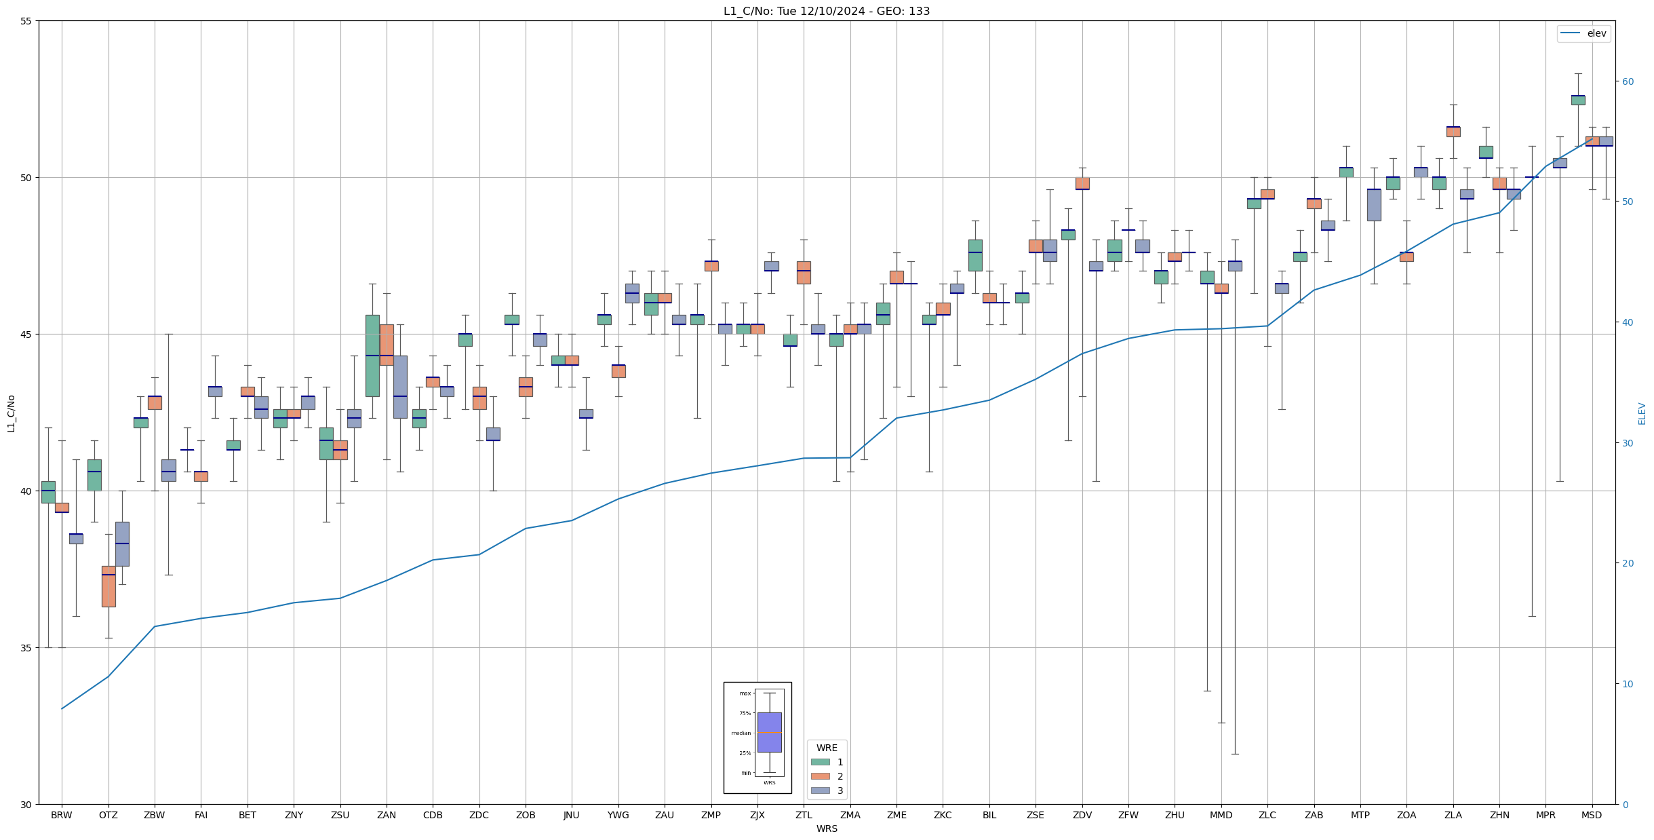Viewport: 1654px width, 840px height.
Task: Click the 60 tick on elevation axis
Action: [x=1627, y=81]
